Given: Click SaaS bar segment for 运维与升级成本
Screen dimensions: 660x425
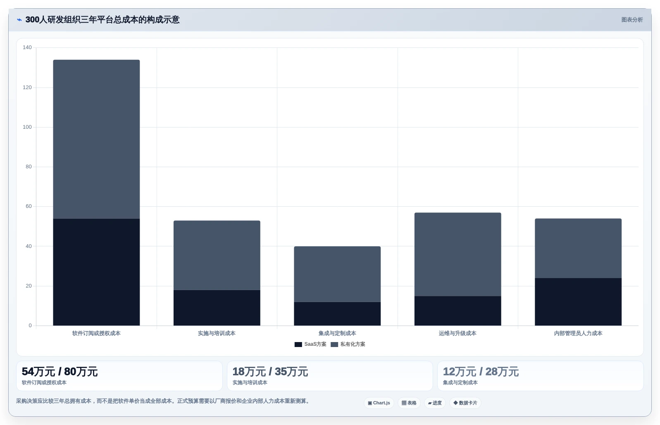Looking at the screenshot, I should (x=458, y=311).
